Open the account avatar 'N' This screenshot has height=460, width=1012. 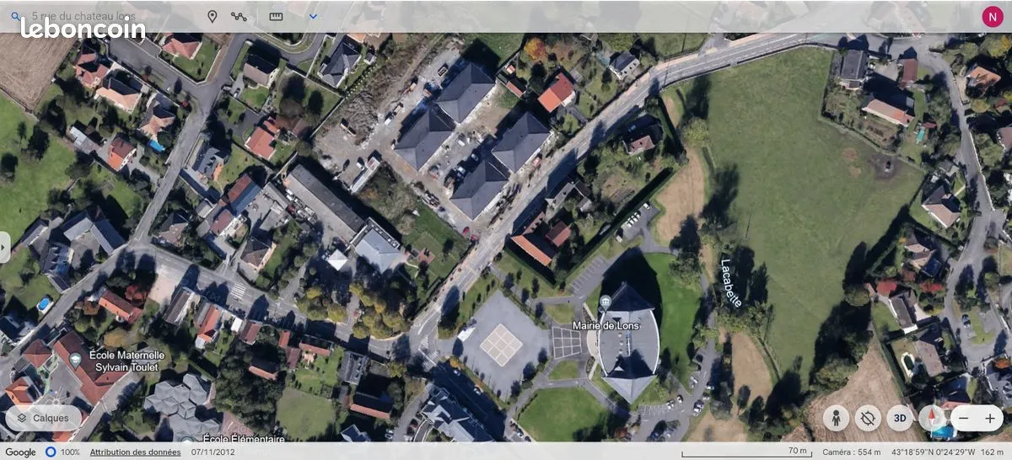[993, 16]
